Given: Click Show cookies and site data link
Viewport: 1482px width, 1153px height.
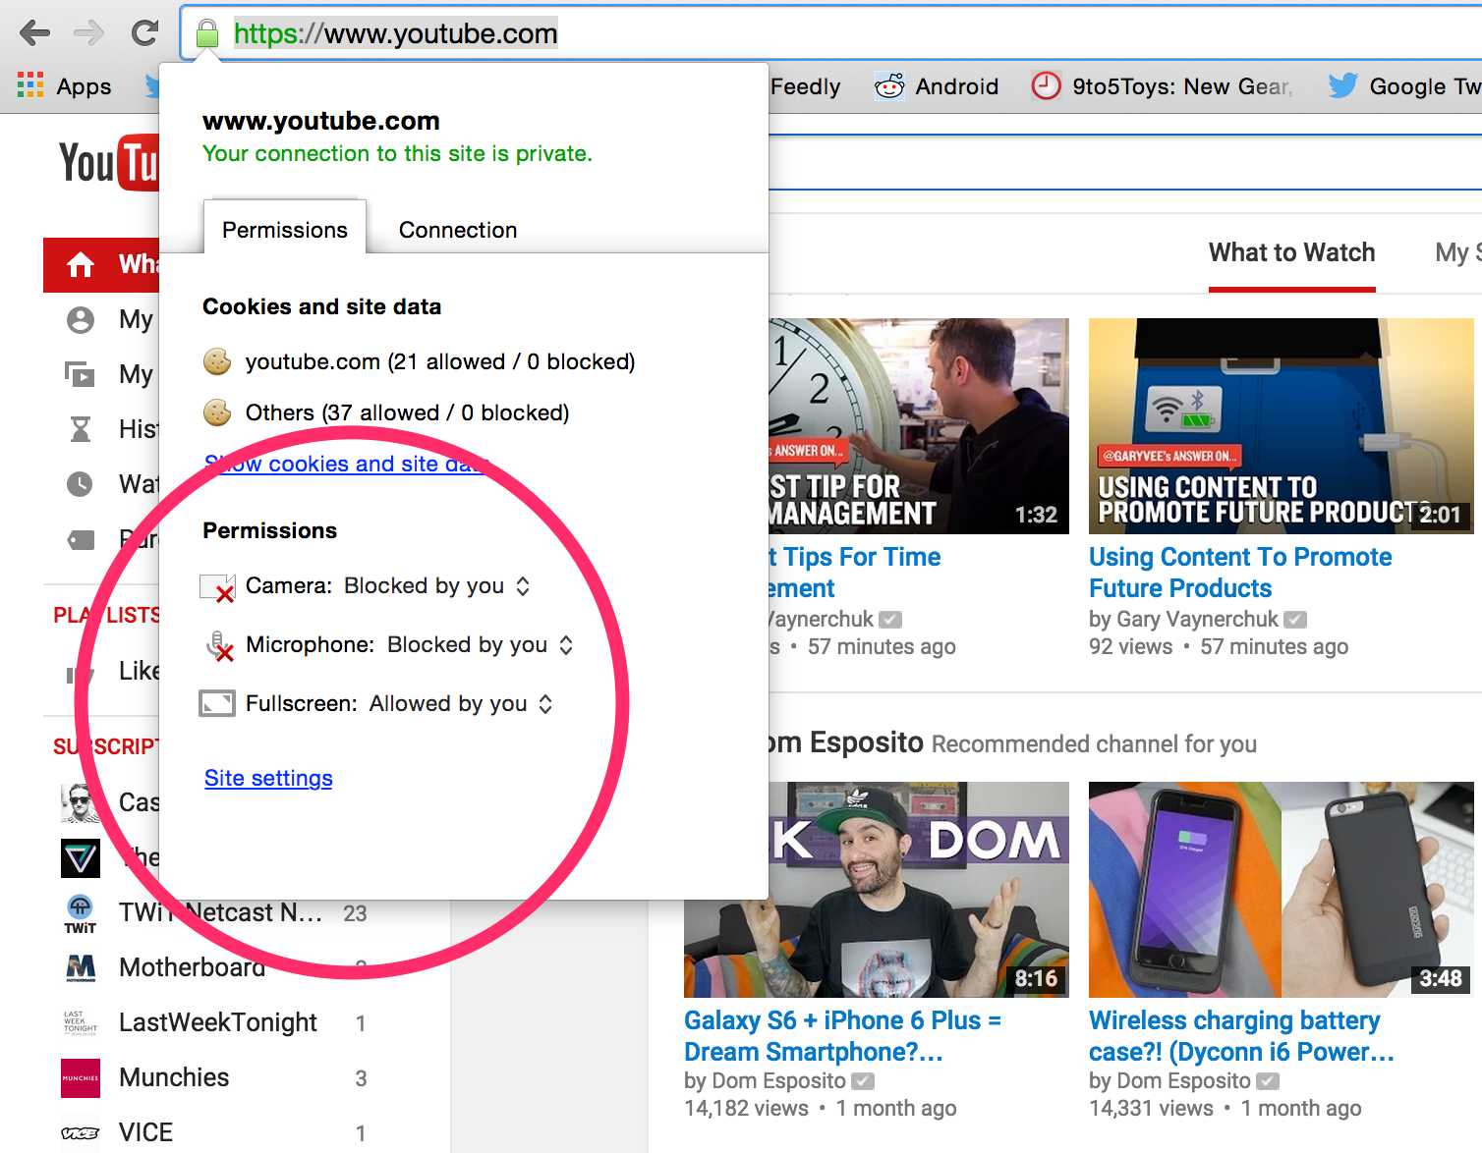Looking at the screenshot, I should point(346,464).
